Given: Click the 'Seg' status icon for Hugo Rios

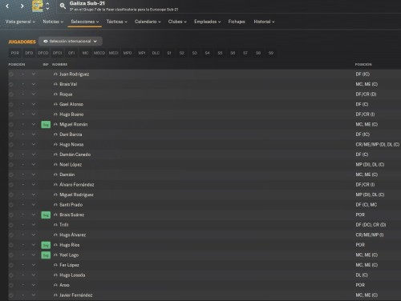Looking at the screenshot, I should 46,245.
